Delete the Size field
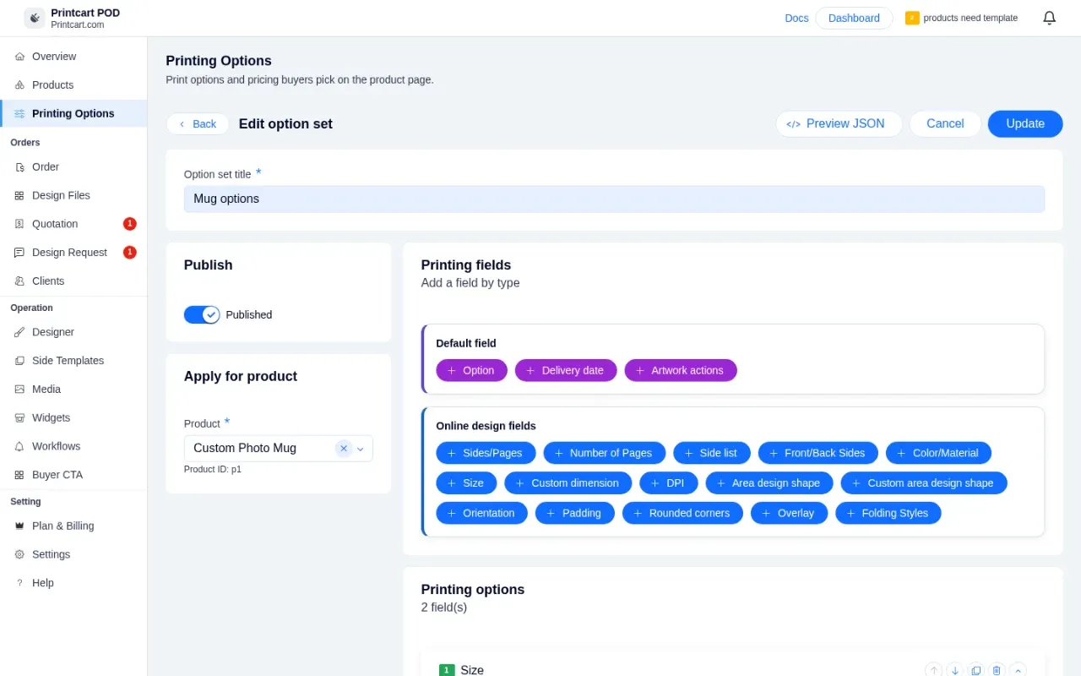The height and width of the screenshot is (676, 1081). [997, 670]
